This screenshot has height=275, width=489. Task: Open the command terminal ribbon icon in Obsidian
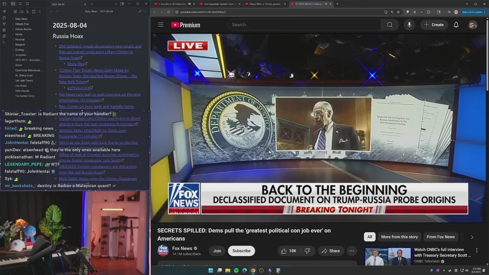(4, 42)
